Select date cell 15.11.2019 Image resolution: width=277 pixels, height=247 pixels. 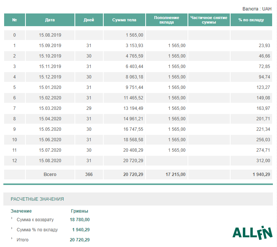(x=50, y=67)
